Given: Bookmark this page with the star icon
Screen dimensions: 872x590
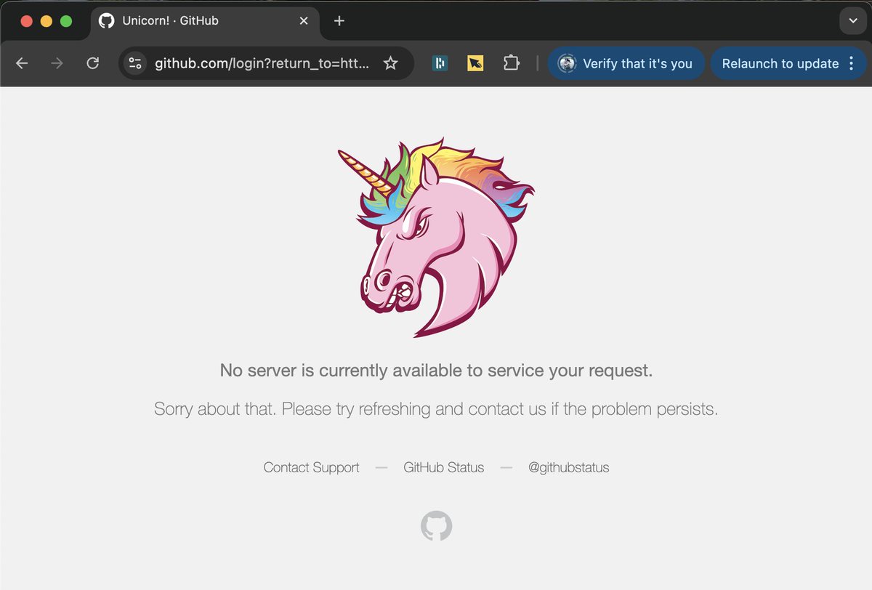Looking at the screenshot, I should click(391, 63).
